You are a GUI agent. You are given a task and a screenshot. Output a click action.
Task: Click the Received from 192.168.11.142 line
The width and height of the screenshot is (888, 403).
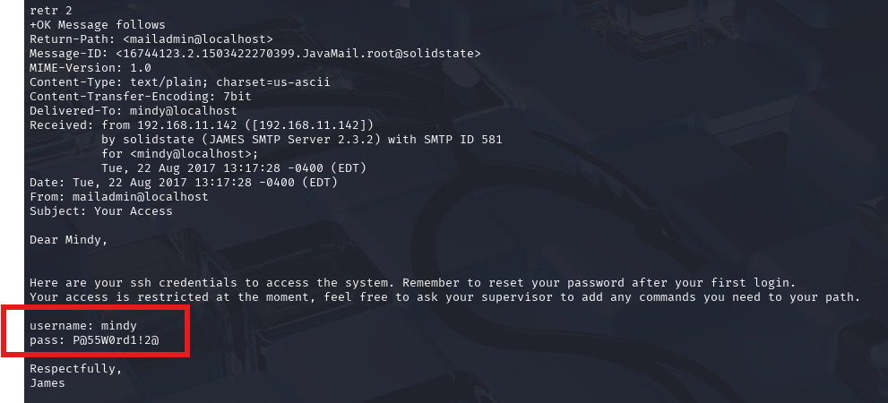tap(202, 125)
